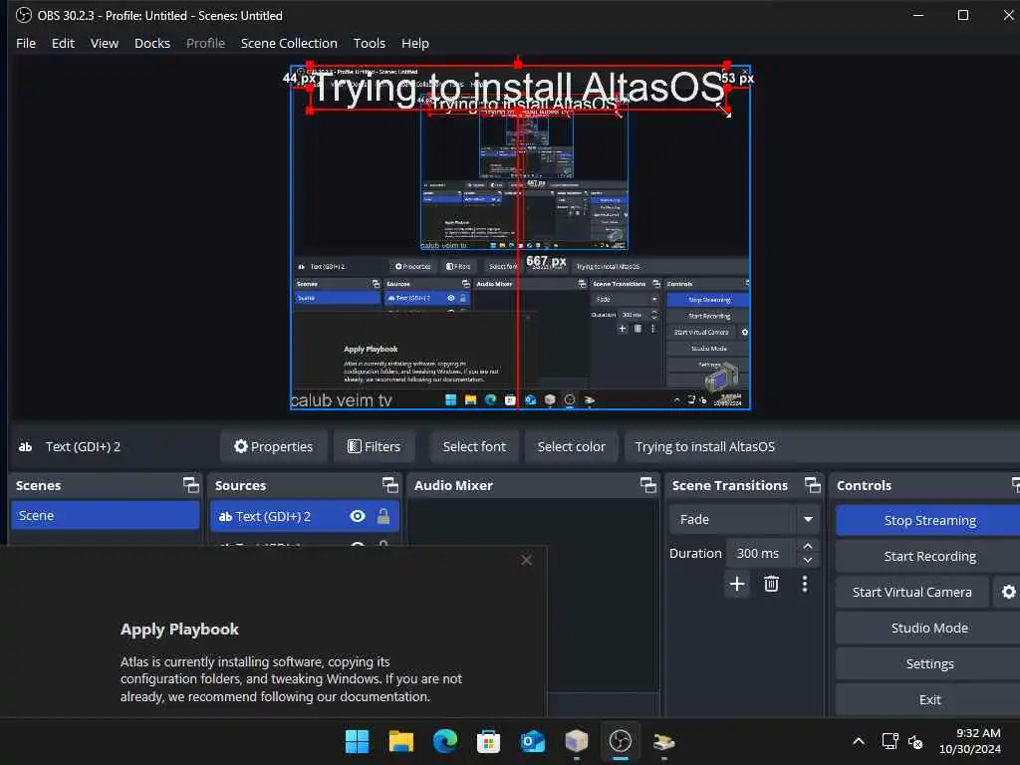Open the View menu
1020x765 pixels.
click(104, 43)
